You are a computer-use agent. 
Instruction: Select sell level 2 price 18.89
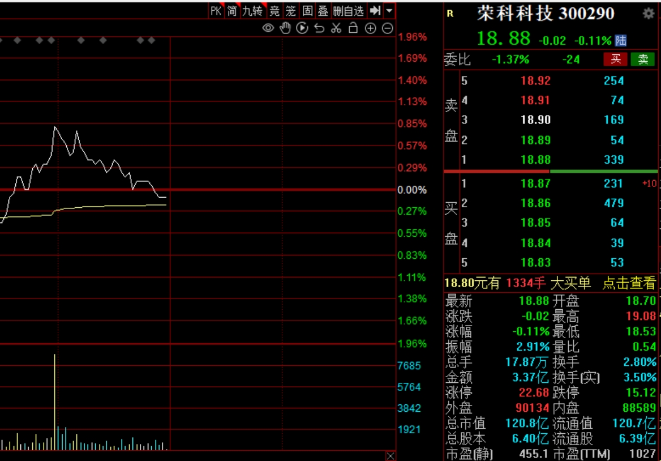pos(535,140)
